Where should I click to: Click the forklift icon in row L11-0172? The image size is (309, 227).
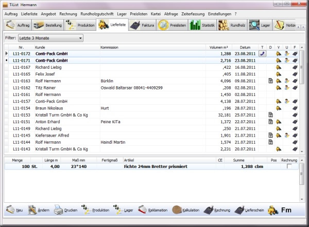click(x=279, y=53)
